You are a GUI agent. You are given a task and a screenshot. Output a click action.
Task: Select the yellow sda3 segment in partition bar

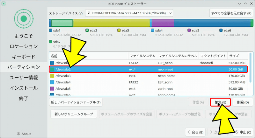112,23
